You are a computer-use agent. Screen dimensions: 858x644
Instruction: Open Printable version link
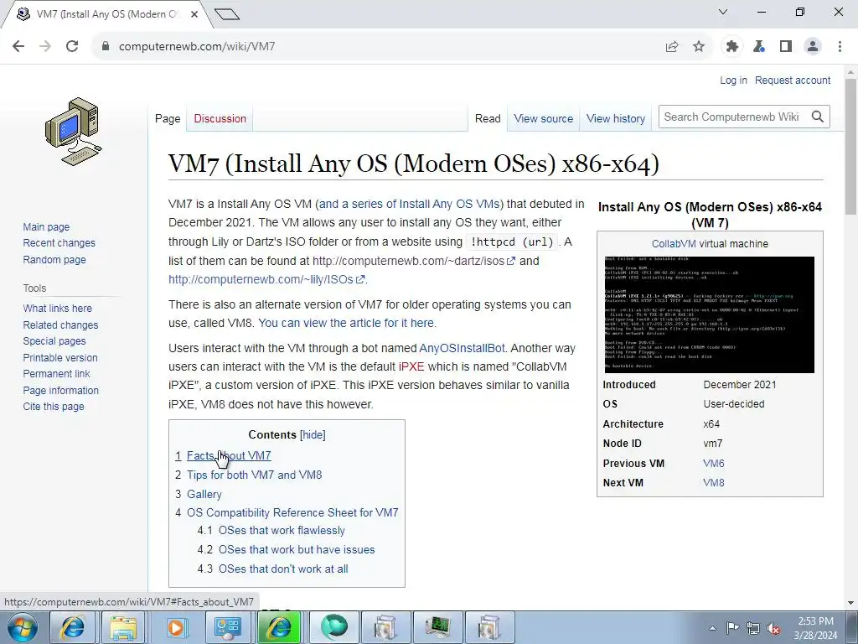60,357
